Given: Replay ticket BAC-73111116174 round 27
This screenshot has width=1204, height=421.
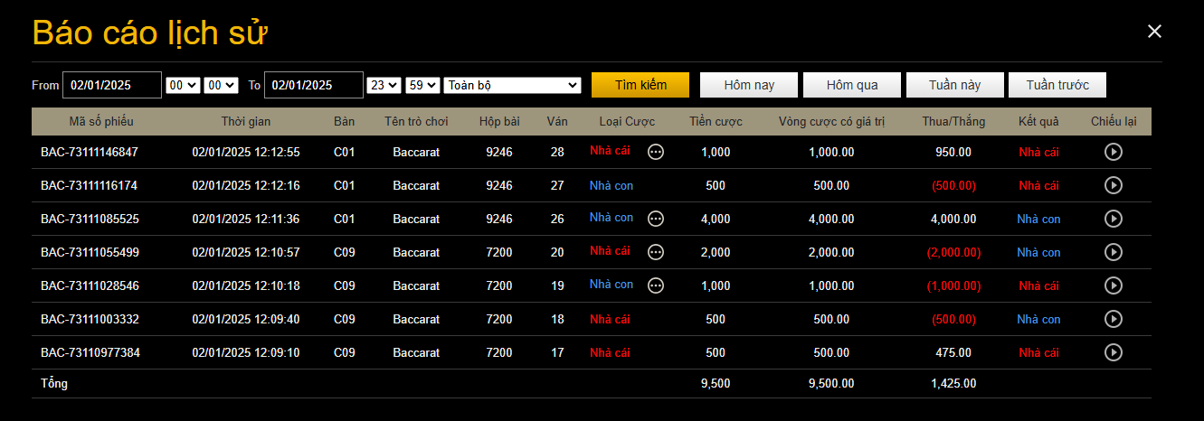Looking at the screenshot, I should [x=1114, y=185].
